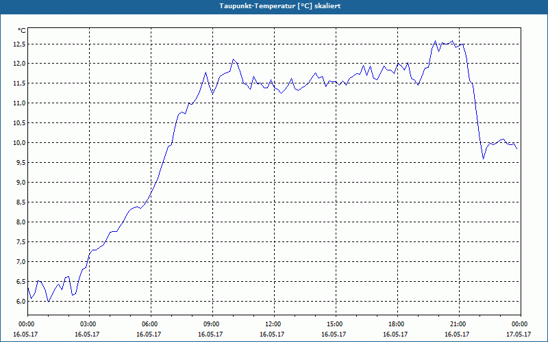Click the 8,5 y-axis label

click(x=21, y=202)
